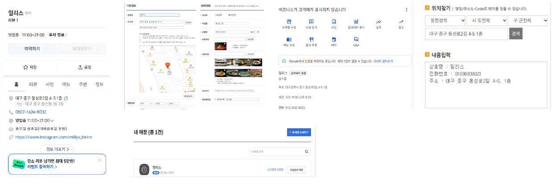Click the location pin icon beside the address
The height and width of the screenshot is (184, 553).
[11, 98]
